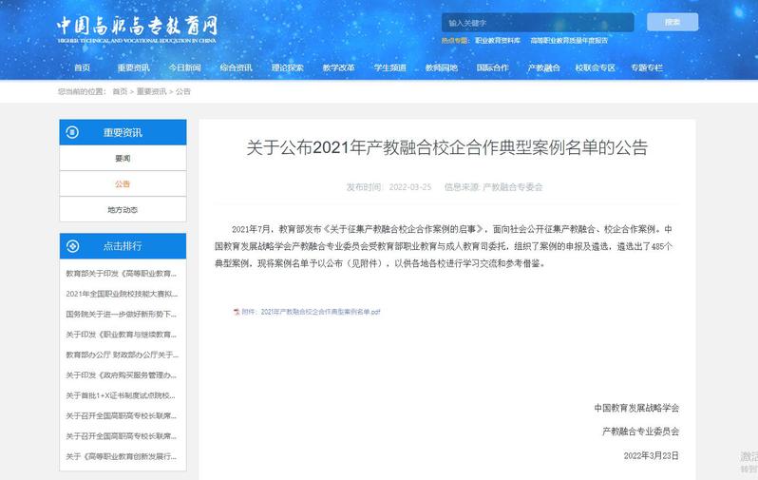This screenshot has height=480, width=758.
Task: Click the 职业教育资料库 hot topic link
Action: 498,40
